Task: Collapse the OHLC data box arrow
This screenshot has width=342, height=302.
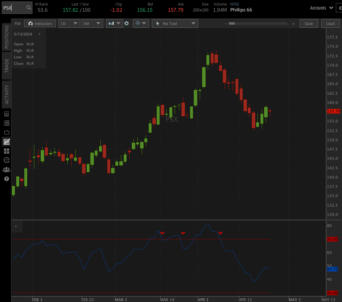Action: coord(39,34)
